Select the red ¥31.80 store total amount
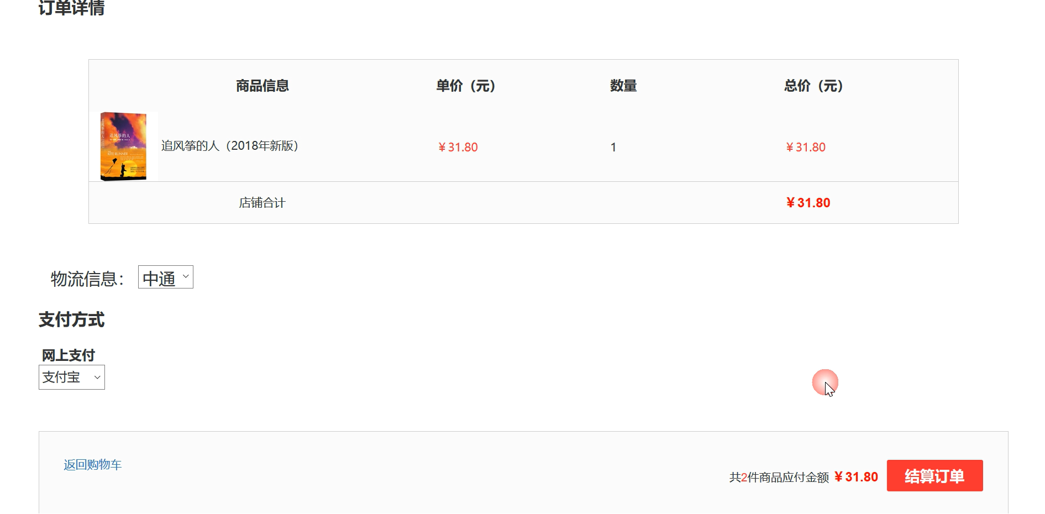1045x514 pixels. [808, 202]
